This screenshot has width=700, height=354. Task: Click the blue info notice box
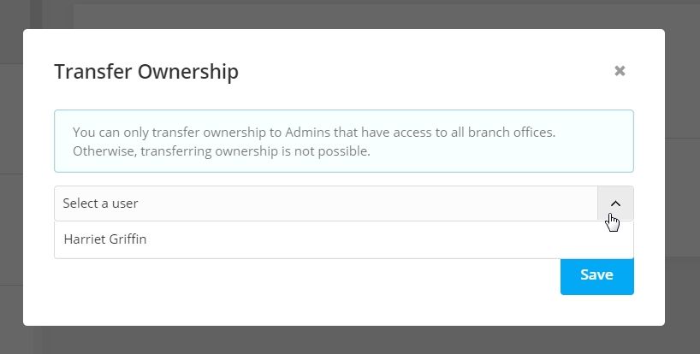[x=344, y=141]
